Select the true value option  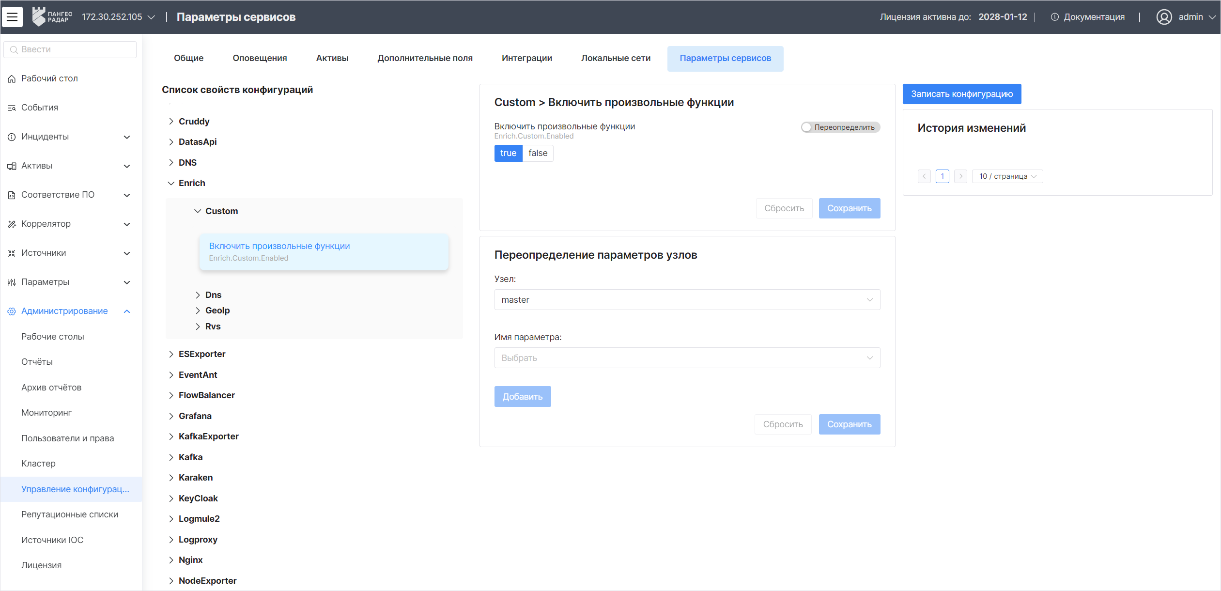(x=508, y=153)
